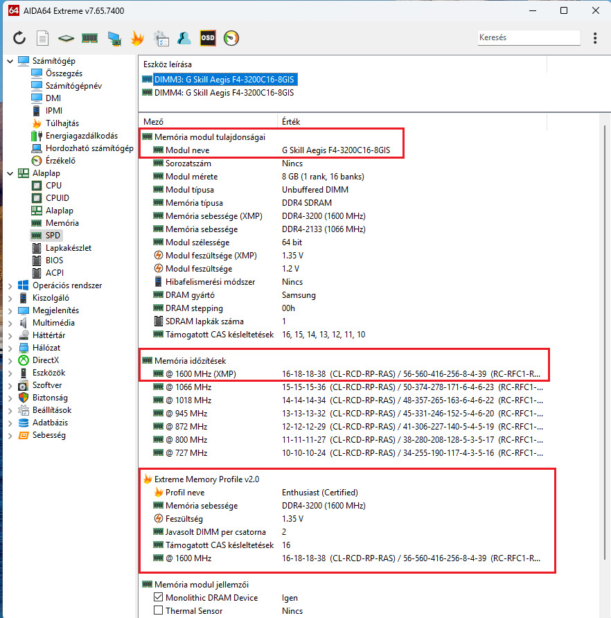Image resolution: width=611 pixels, height=618 pixels.
Task: Click the vertical scrollbar in details pane
Action: point(605,342)
